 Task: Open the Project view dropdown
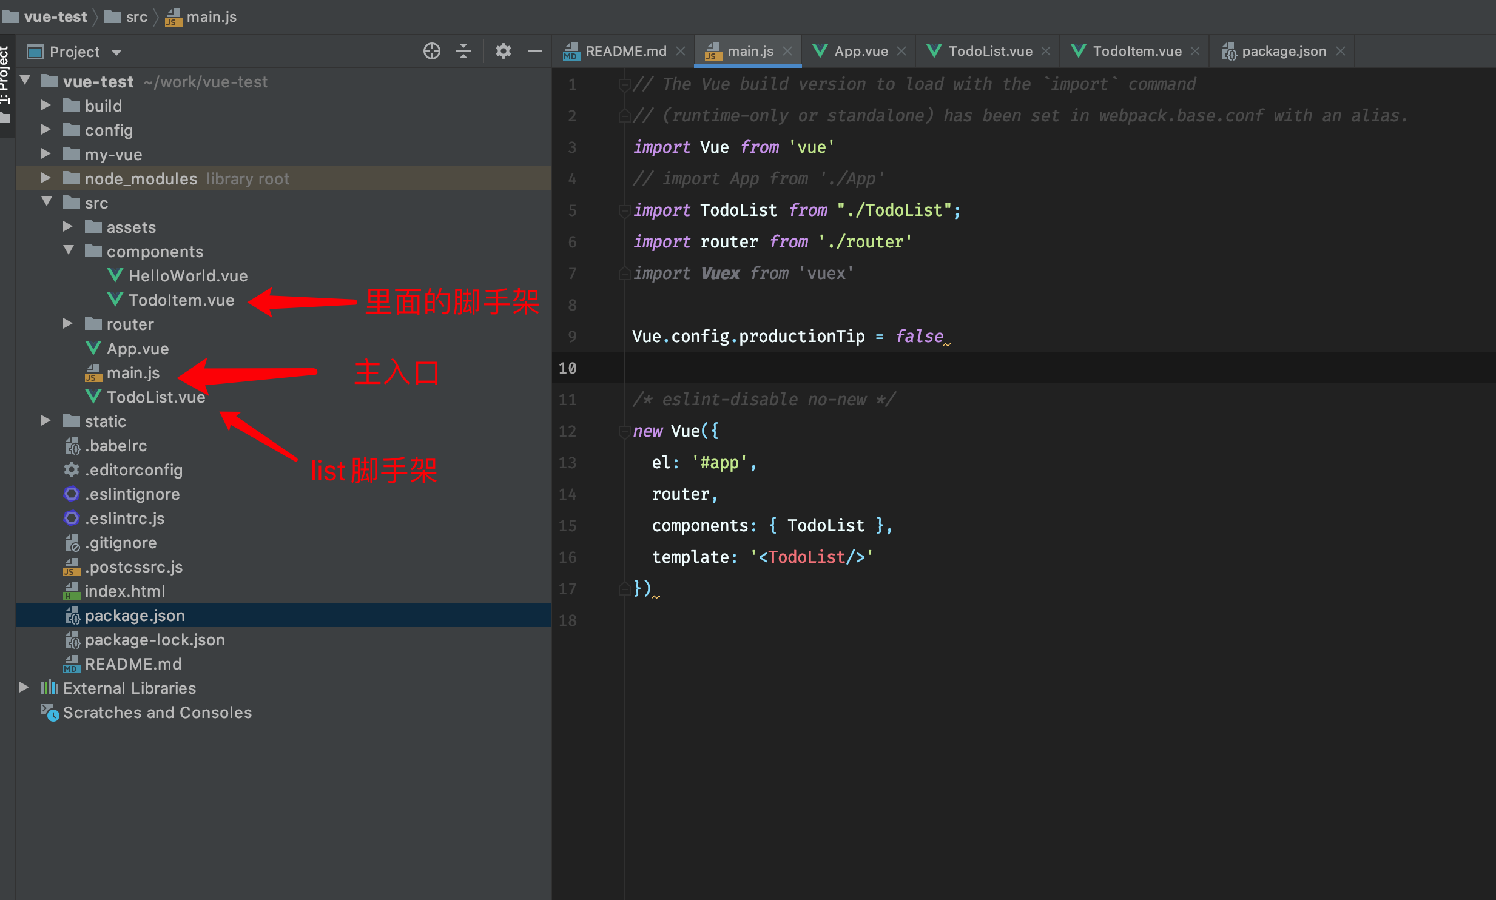click(x=116, y=52)
